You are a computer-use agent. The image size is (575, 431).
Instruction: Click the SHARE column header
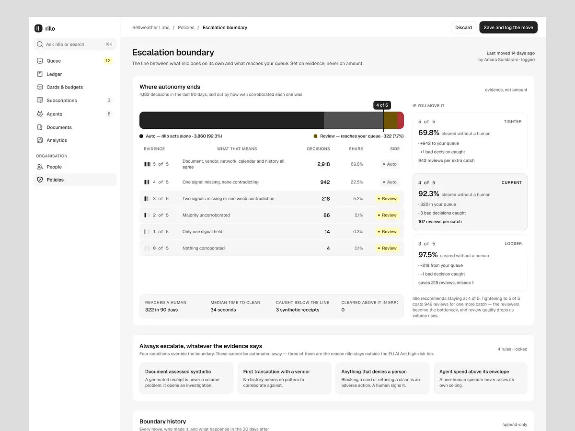pos(356,149)
